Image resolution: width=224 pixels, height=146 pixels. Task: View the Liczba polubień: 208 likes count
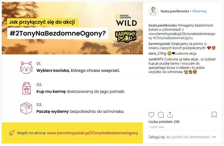coord(164,122)
